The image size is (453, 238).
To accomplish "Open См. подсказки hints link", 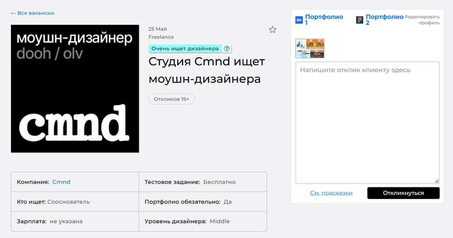I will pos(331,193).
